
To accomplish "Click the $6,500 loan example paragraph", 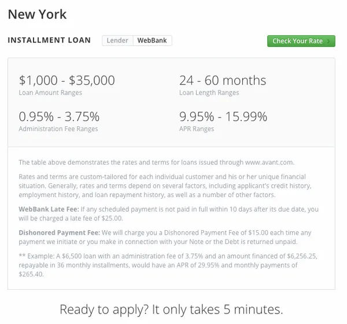I will point(168,265).
